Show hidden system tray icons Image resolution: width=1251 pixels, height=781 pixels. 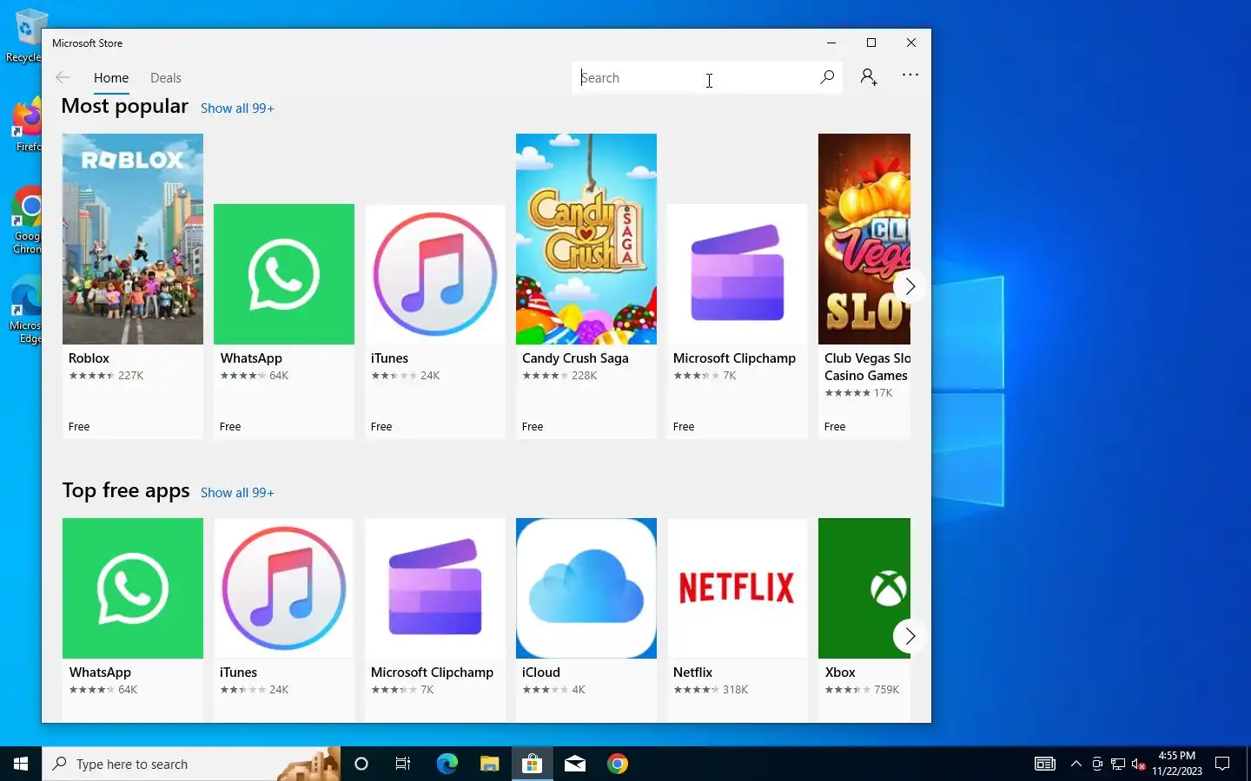pyautogui.click(x=1076, y=764)
